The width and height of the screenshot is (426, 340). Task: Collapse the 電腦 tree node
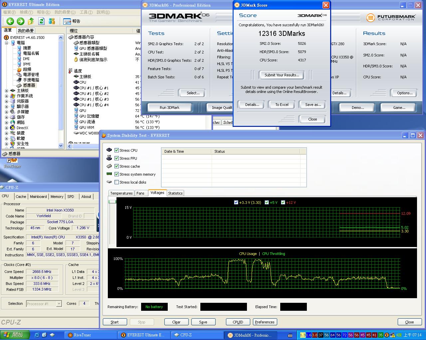tap(6, 43)
